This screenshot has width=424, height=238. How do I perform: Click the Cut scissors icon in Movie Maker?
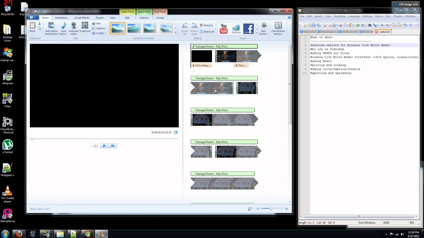[x=39, y=24]
